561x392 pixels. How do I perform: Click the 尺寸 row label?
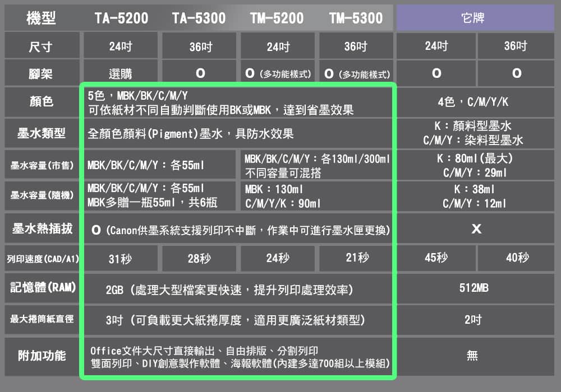click(x=42, y=46)
